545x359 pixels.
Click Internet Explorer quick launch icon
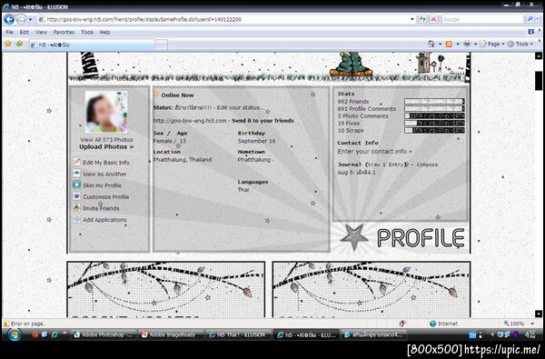(54, 335)
